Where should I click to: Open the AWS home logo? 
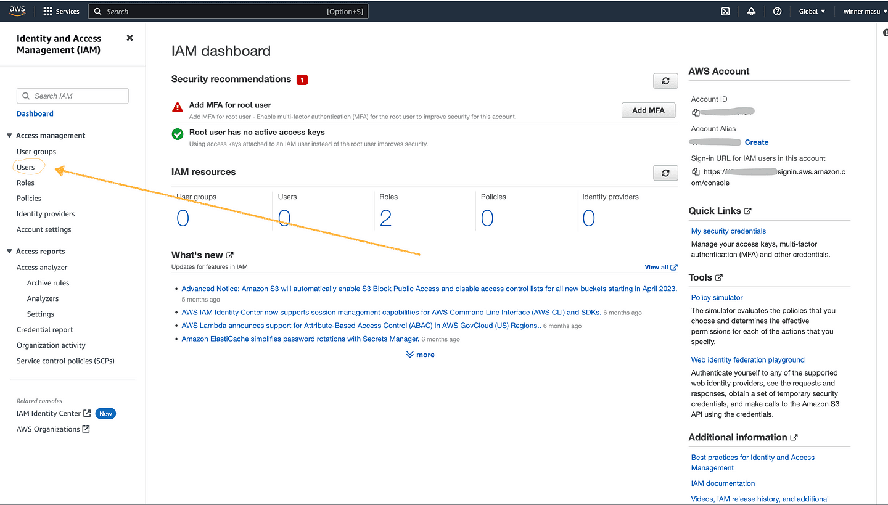click(x=17, y=11)
